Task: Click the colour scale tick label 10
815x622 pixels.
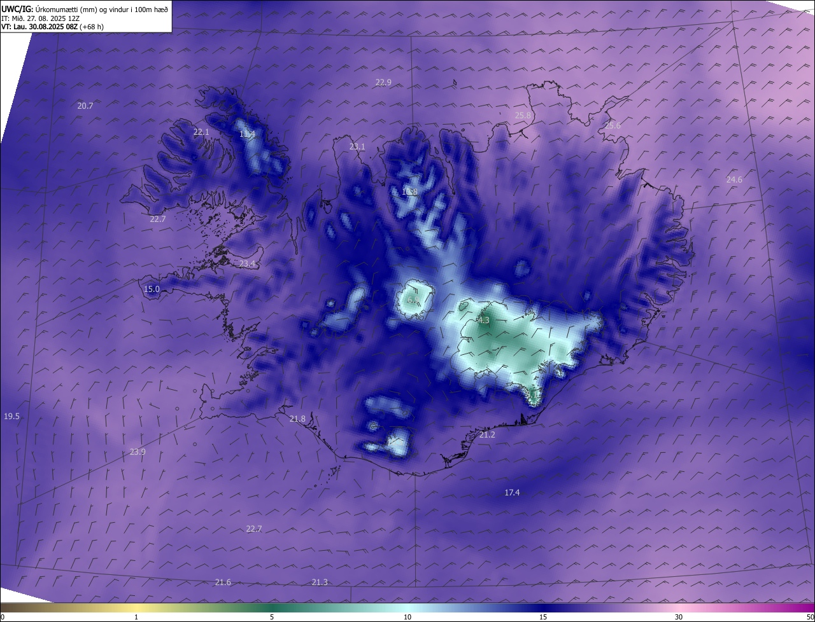Action: 407,617
